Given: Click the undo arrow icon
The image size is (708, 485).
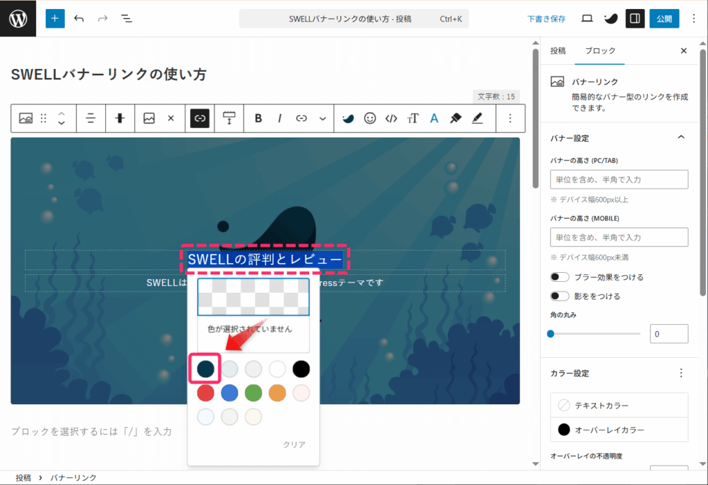Looking at the screenshot, I should point(79,19).
